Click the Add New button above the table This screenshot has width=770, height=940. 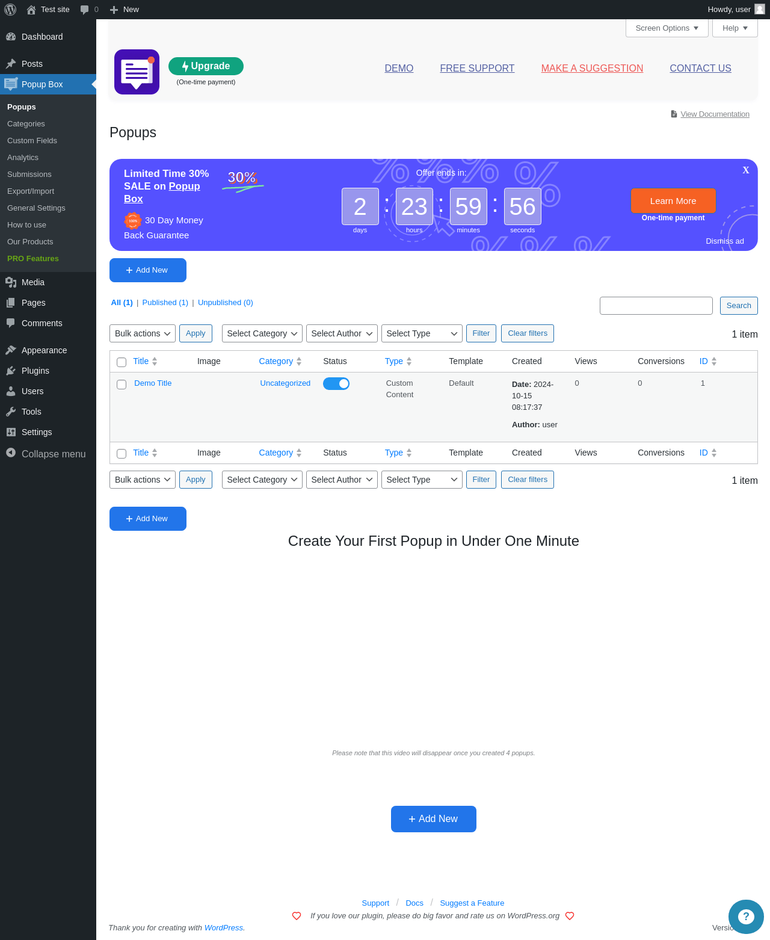[148, 270]
